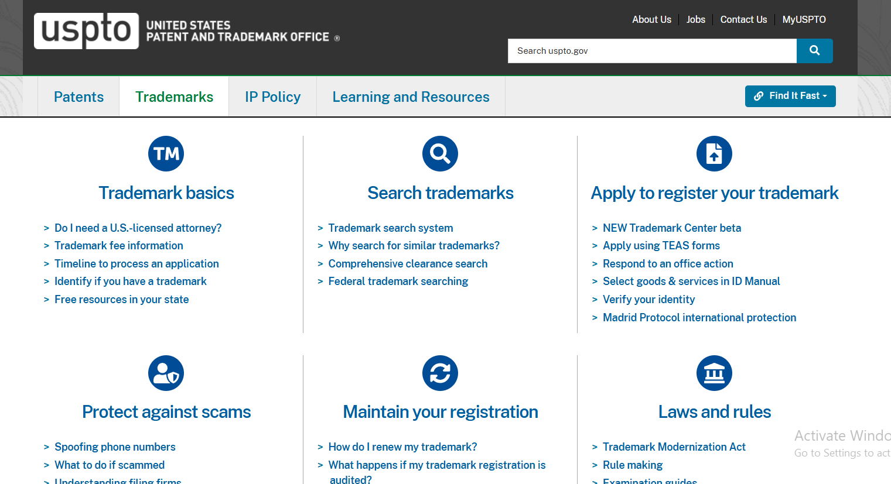This screenshot has width=891, height=484.
Task: Click the Laws and rules building icon
Action: [714, 373]
